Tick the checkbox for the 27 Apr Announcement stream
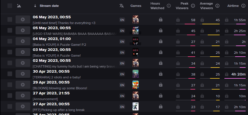 (x=10, y=96)
